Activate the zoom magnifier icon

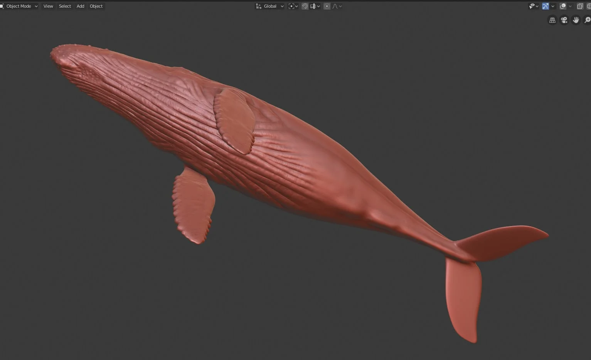pyautogui.click(x=586, y=20)
